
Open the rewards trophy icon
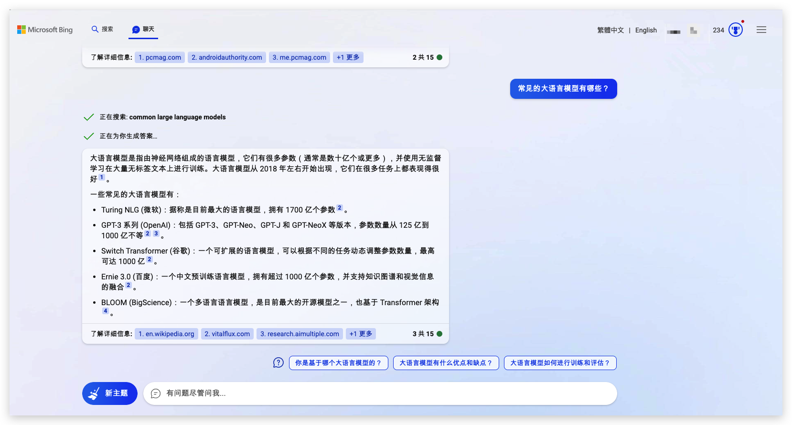736,30
